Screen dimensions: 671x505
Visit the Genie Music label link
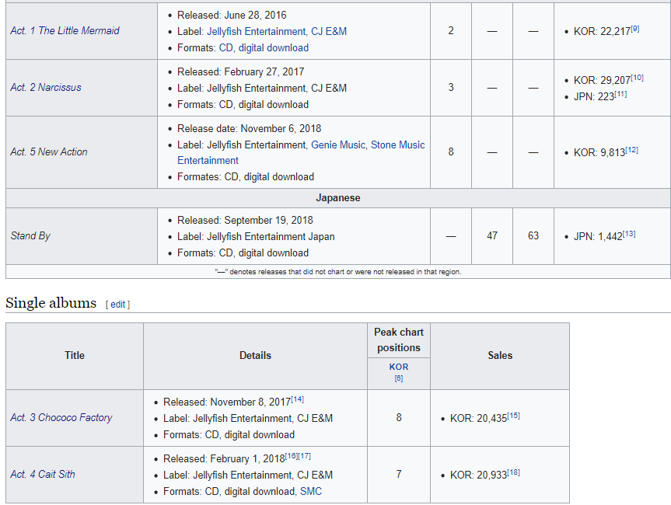click(337, 145)
